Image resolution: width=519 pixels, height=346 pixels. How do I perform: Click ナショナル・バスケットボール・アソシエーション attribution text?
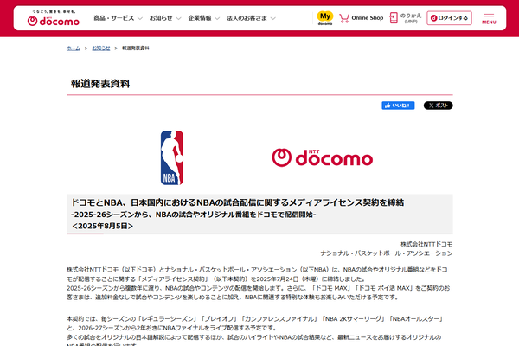point(387,253)
